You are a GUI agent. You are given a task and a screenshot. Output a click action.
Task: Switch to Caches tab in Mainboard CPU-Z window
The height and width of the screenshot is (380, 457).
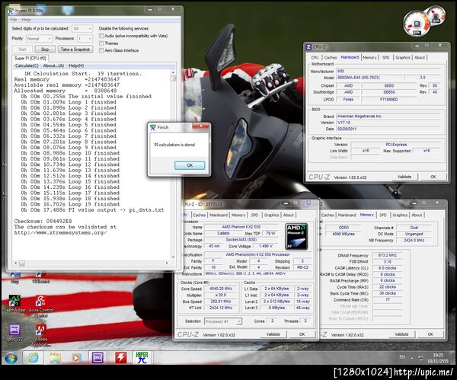click(331, 58)
